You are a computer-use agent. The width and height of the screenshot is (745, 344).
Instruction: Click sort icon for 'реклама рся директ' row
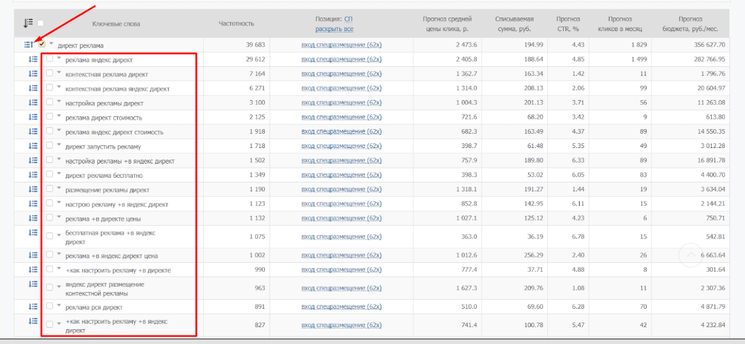[x=33, y=306]
